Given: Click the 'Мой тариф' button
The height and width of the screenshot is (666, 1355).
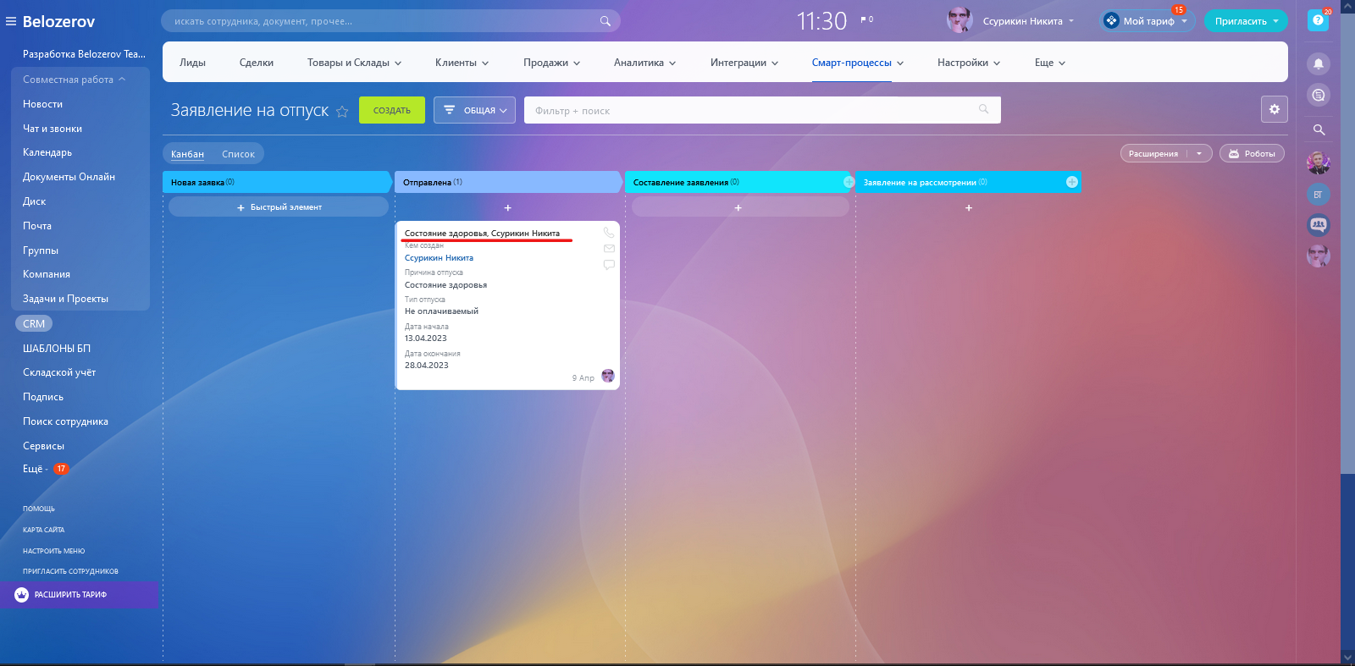Looking at the screenshot, I should [x=1147, y=21].
